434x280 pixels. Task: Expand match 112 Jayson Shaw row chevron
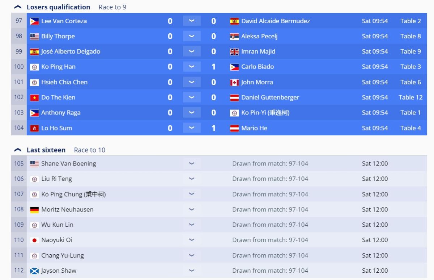coord(192,271)
